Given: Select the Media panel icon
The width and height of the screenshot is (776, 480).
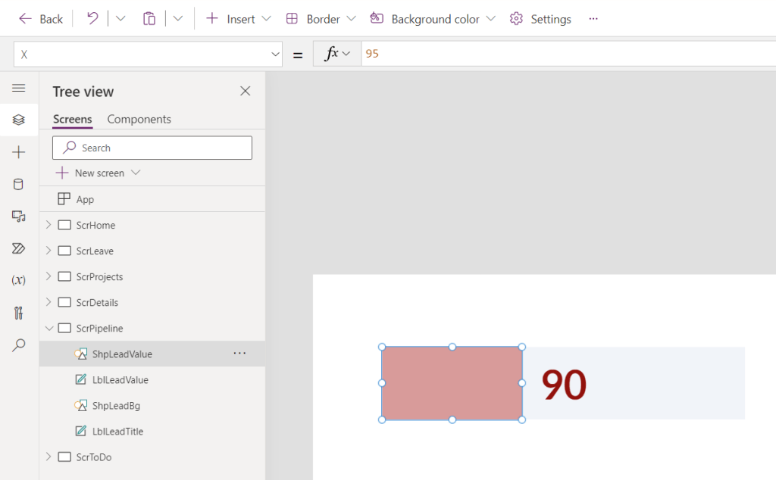Looking at the screenshot, I should coord(19,216).
